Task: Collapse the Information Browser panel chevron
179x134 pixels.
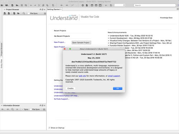Action: [x=2, y=105]
